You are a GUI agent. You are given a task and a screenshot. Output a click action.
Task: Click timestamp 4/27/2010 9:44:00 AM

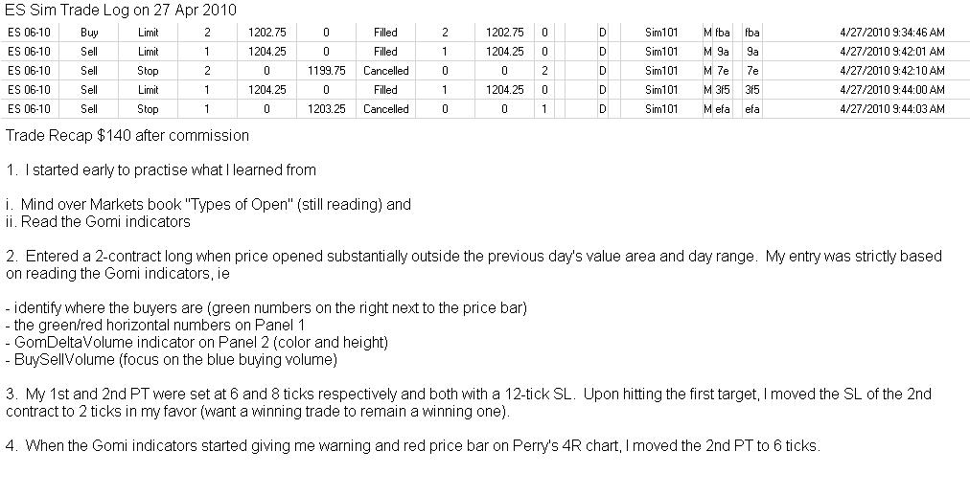pos(891,90)
